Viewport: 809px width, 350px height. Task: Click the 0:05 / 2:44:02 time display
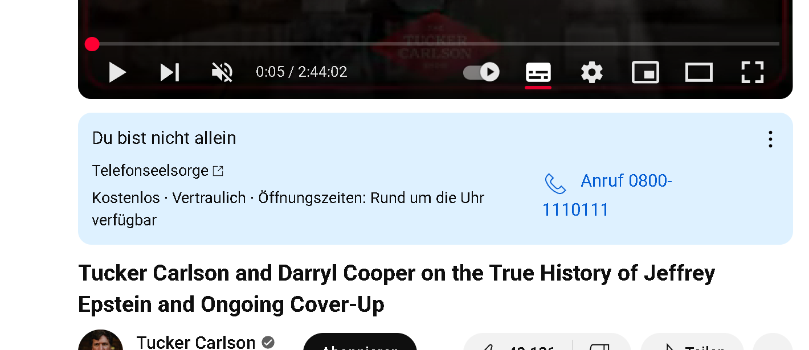301,72
